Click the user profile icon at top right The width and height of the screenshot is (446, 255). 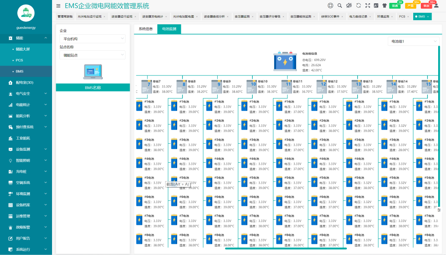point(437,6)
